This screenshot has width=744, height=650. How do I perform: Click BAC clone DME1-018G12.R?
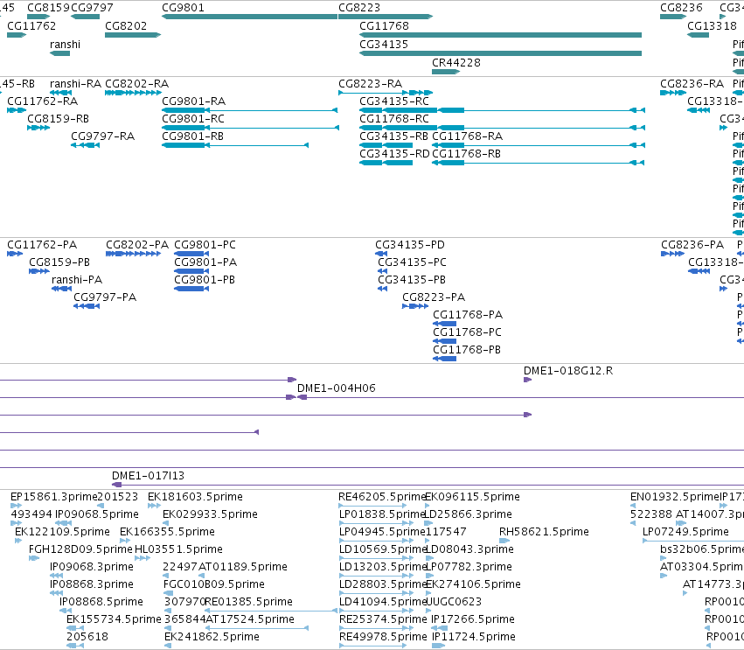coord(568,371)
